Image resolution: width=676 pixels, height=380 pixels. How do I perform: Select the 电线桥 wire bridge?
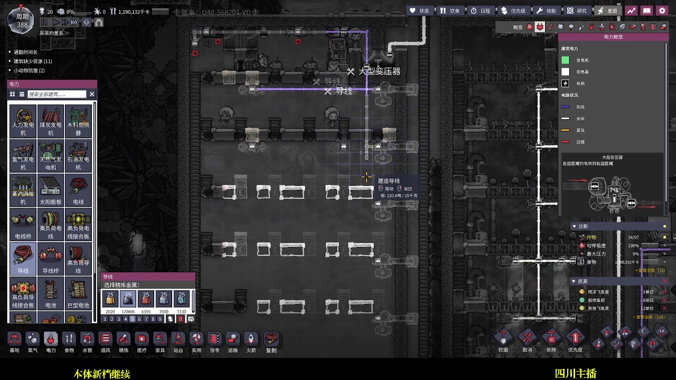coord(23,224)
